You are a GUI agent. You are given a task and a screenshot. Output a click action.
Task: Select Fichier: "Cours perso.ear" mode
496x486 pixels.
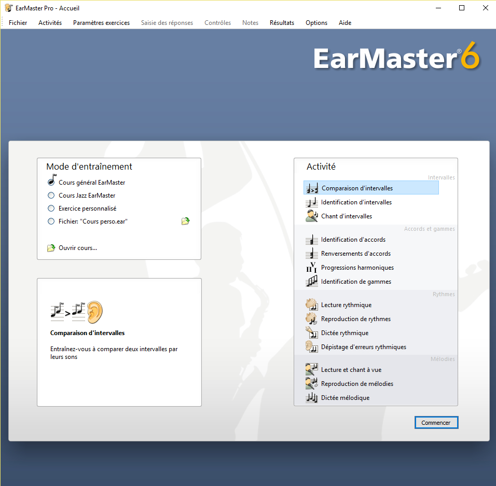(x=50, y=221)
